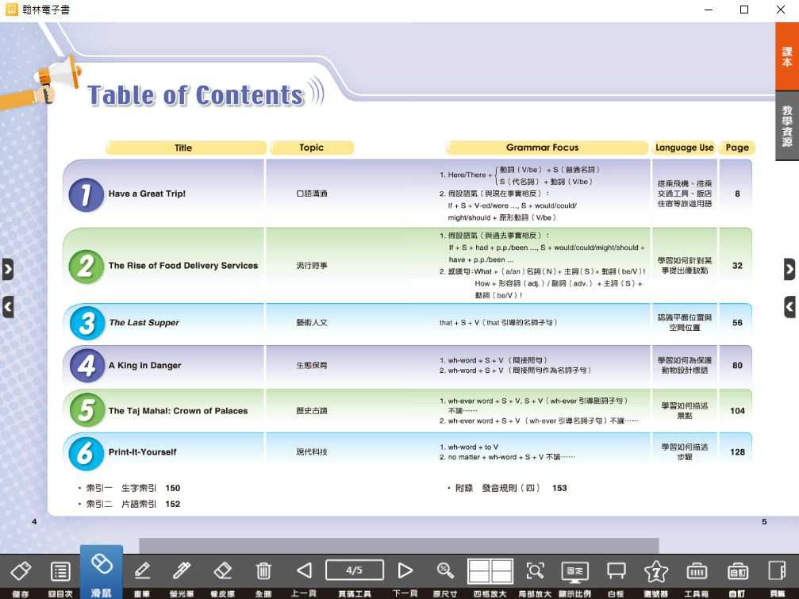The width and height of the screenshot is (799, 599).
Task: Select "A King in Danger" unit title
Action: (x=144, y=365)
